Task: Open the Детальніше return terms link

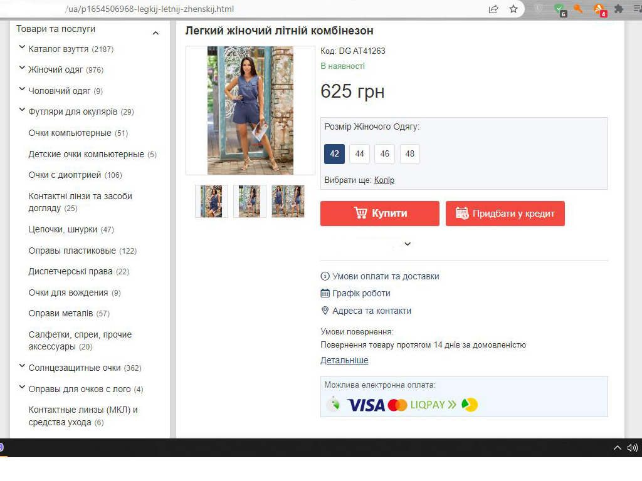Action: coord(344,360)
